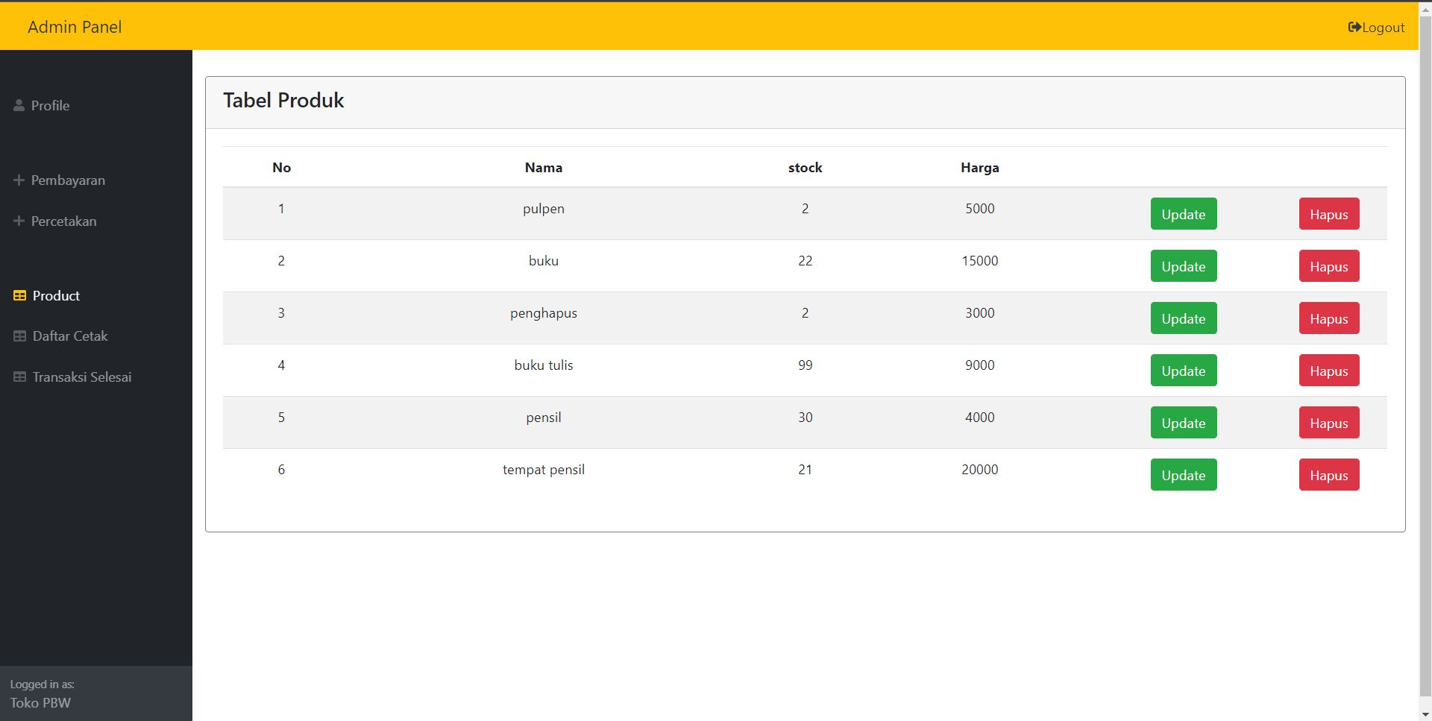1432x721 pixels.
Task: Click the yellow table icon beside Product
Action: click(x=19, y=296)
